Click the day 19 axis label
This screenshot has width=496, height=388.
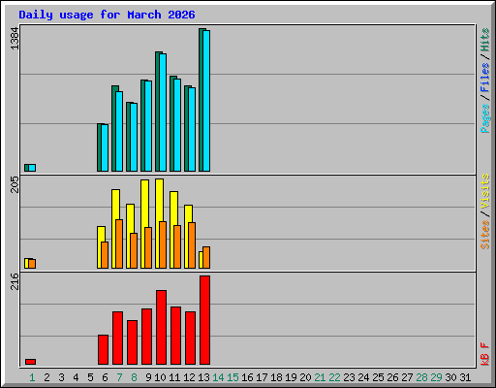[x=291, y=377]
